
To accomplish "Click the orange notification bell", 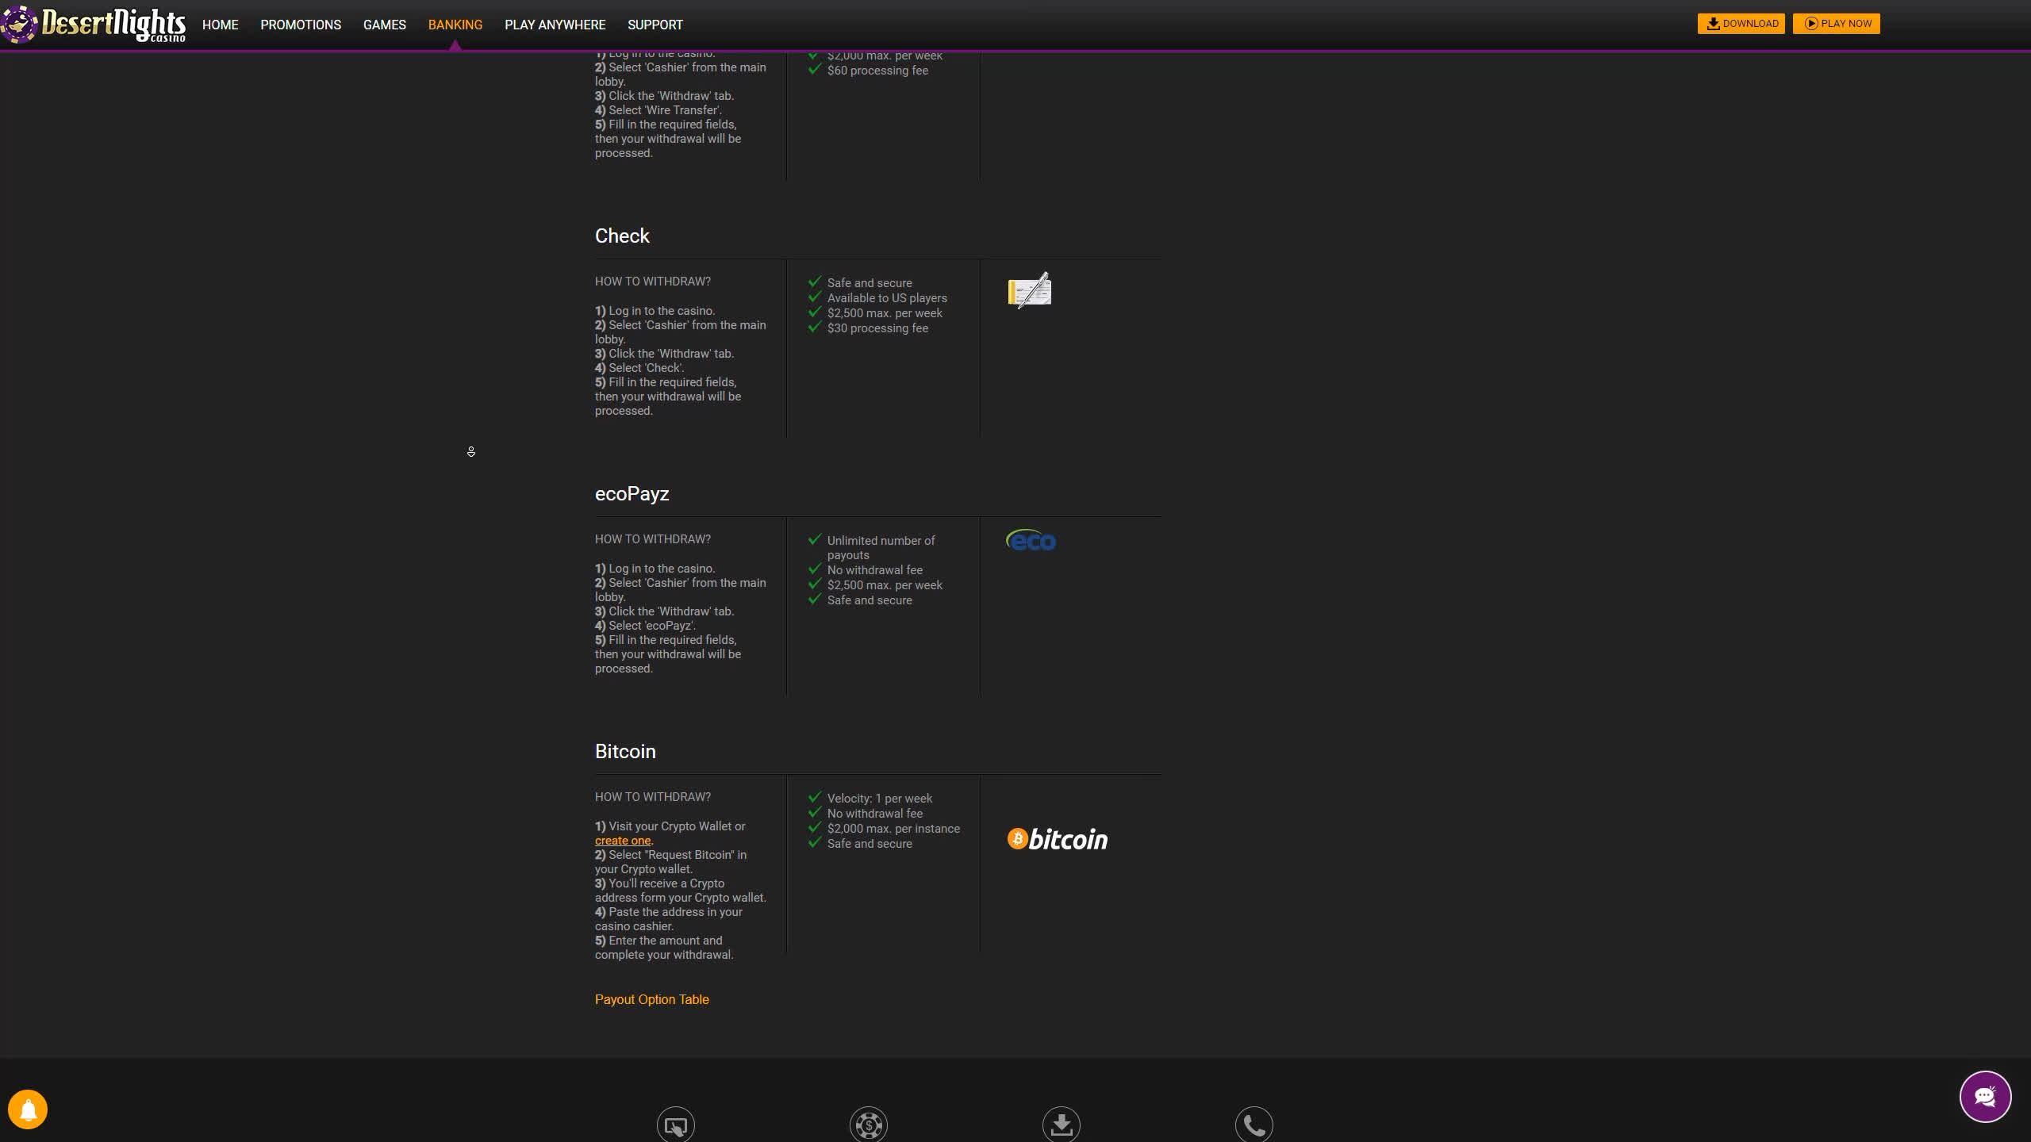I will click(x=28, y=1109).
